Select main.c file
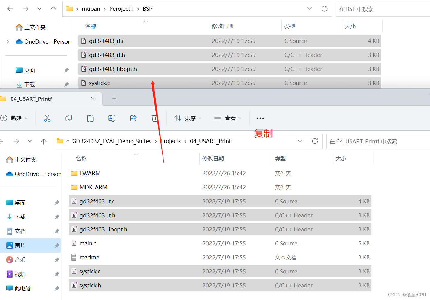 (x=220, y=243)
